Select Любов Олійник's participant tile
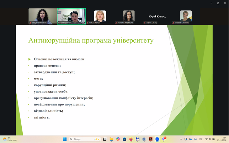 pyautogui.click(x=186, y=16)
